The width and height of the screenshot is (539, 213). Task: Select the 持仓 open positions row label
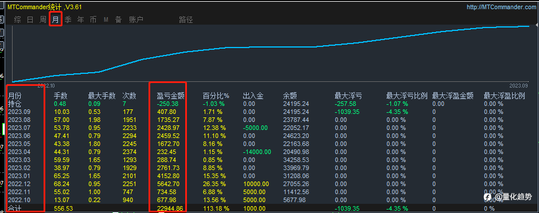pyautogui.click(x=14, y=104)
